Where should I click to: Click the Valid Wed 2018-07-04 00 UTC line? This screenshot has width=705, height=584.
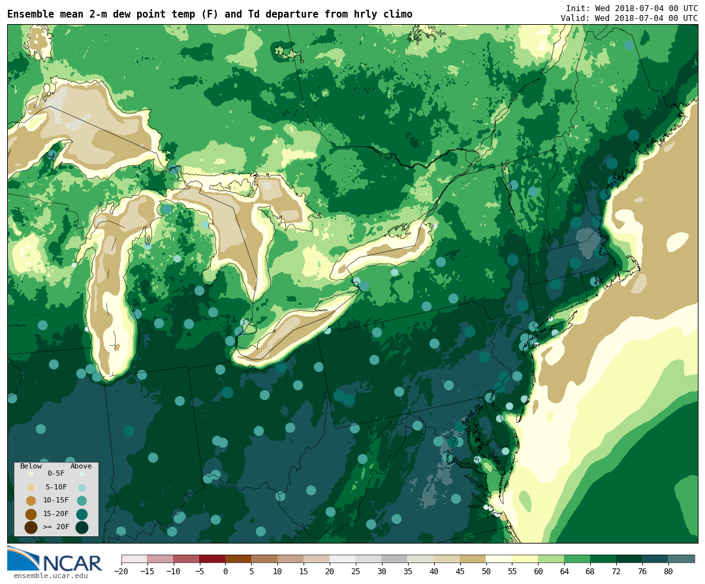click(x=629, y=18)
